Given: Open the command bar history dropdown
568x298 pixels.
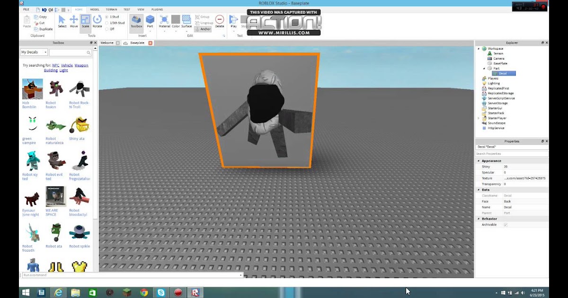Looking at the screenshot, I should pos(240,275).
